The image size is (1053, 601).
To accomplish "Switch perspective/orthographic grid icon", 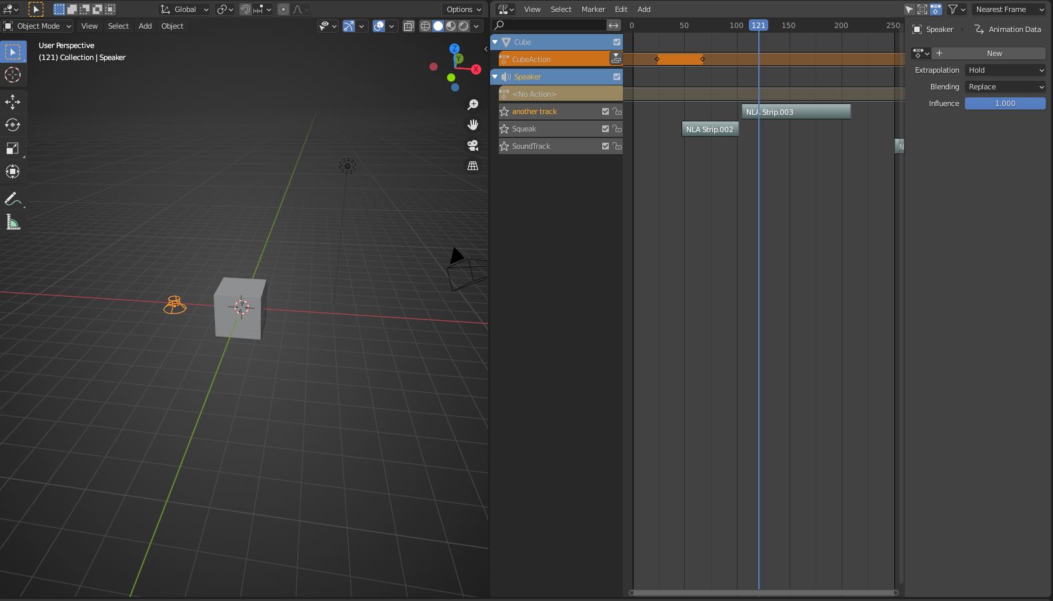I will click(x=473, y=165).
